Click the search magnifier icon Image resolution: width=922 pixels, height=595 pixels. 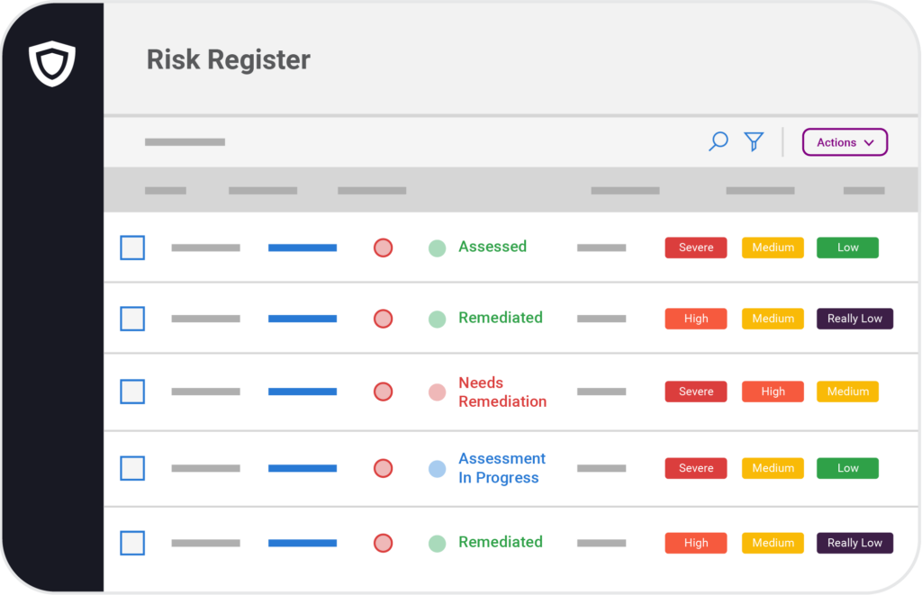[718, 141]
